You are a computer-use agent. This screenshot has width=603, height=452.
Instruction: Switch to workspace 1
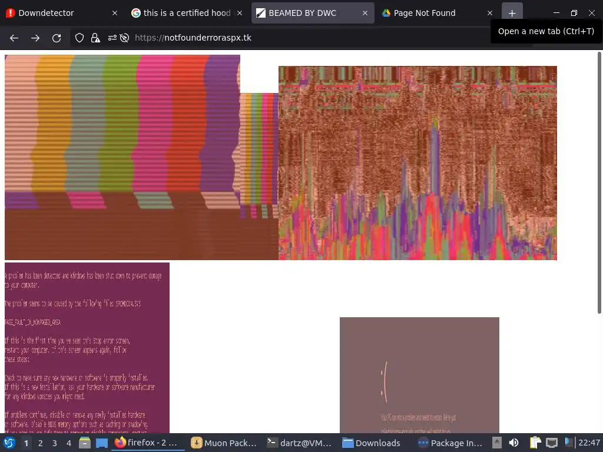point(26,443)
